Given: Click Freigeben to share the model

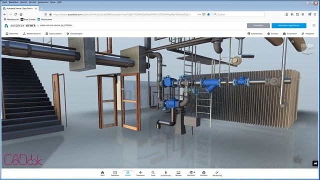Looking at the screenshot, I should (x=308, y=33).
